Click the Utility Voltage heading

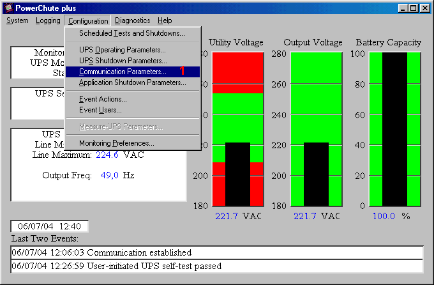[236, 42]
